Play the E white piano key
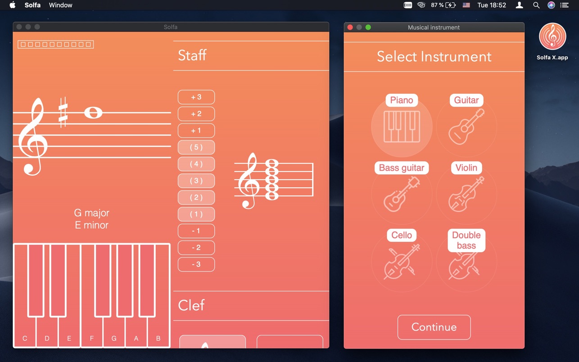 [x=69, y=333]
